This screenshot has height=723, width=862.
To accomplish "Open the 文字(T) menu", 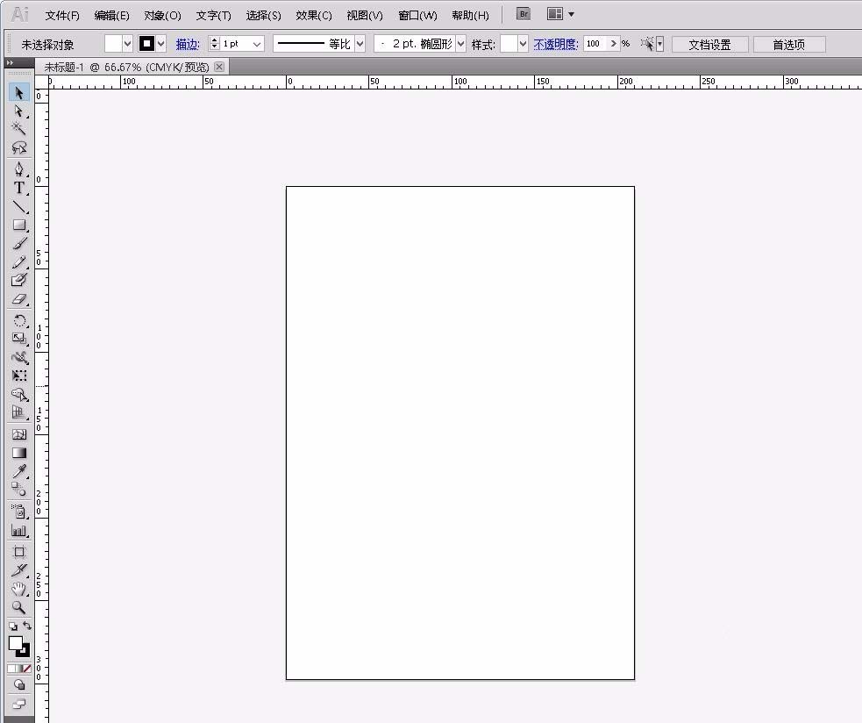I will pos(213,16).
